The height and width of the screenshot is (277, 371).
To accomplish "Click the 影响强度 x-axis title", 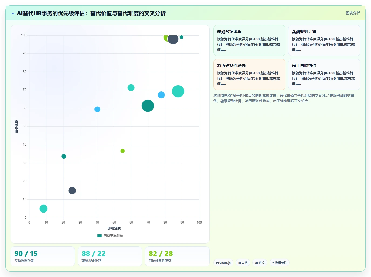I will click(114, 228).
